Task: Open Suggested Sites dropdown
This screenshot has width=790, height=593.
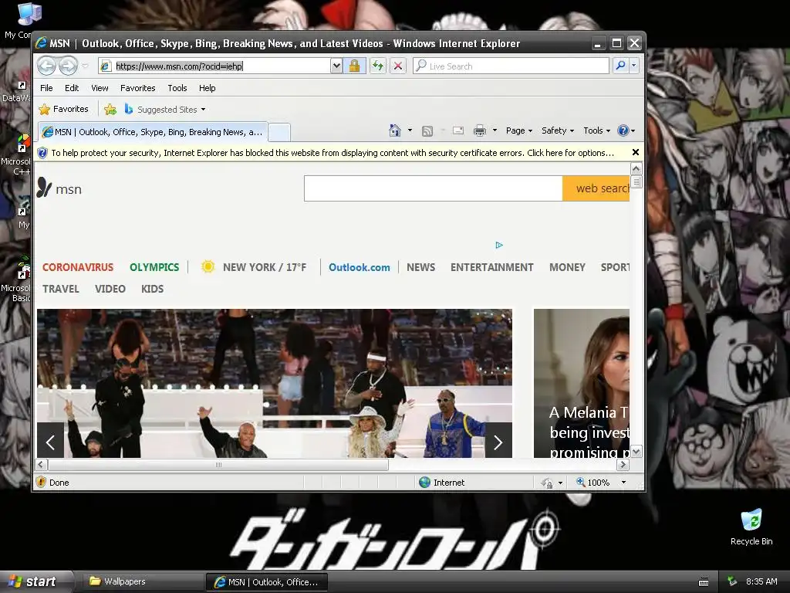Action: 165,109
